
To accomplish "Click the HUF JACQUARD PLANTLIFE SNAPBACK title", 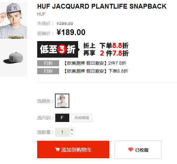I will 102,6.
